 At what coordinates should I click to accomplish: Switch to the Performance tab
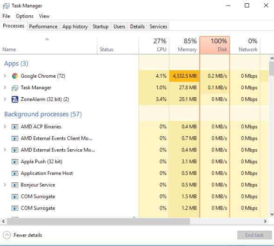point(43,27)
